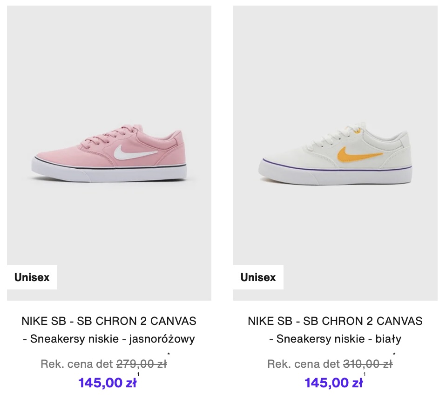Open the white Nike SB Chron sneaker photo
The height and width of the screenshot is (399, 446).
[x=335, y=154]
